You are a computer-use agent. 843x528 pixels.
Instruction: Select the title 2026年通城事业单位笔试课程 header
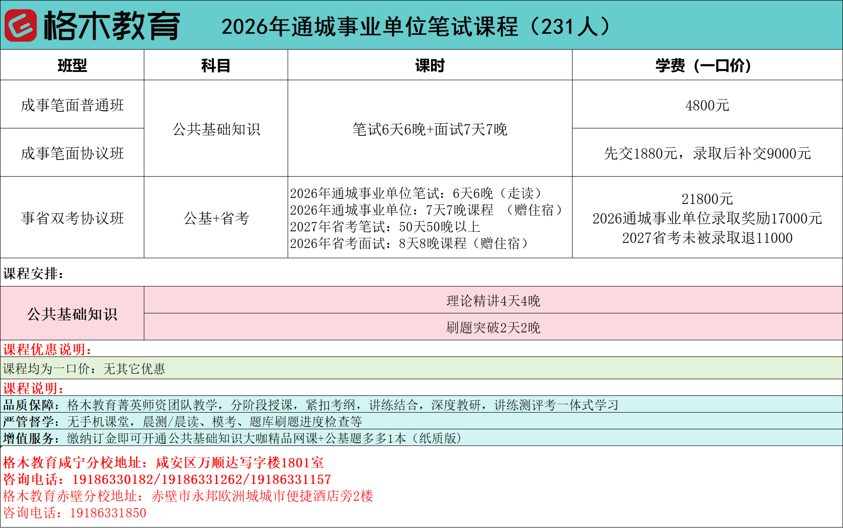pos(415,26)
